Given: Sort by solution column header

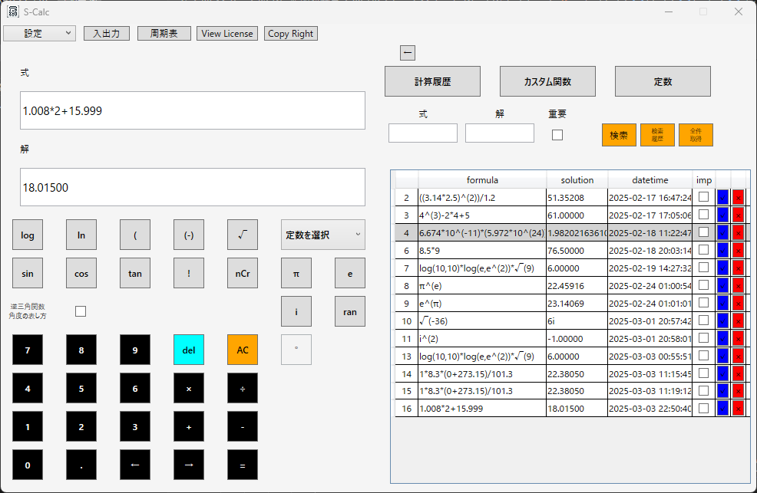Looking at the screenshot, I should point(577,179).
